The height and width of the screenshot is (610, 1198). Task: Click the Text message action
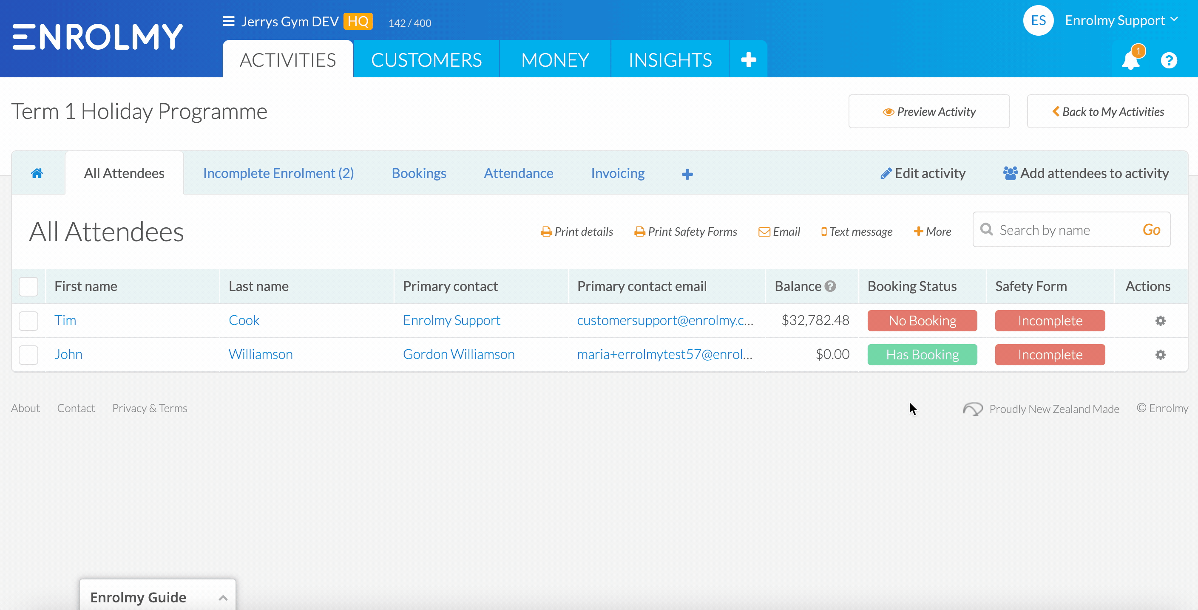tap(857, 232)
